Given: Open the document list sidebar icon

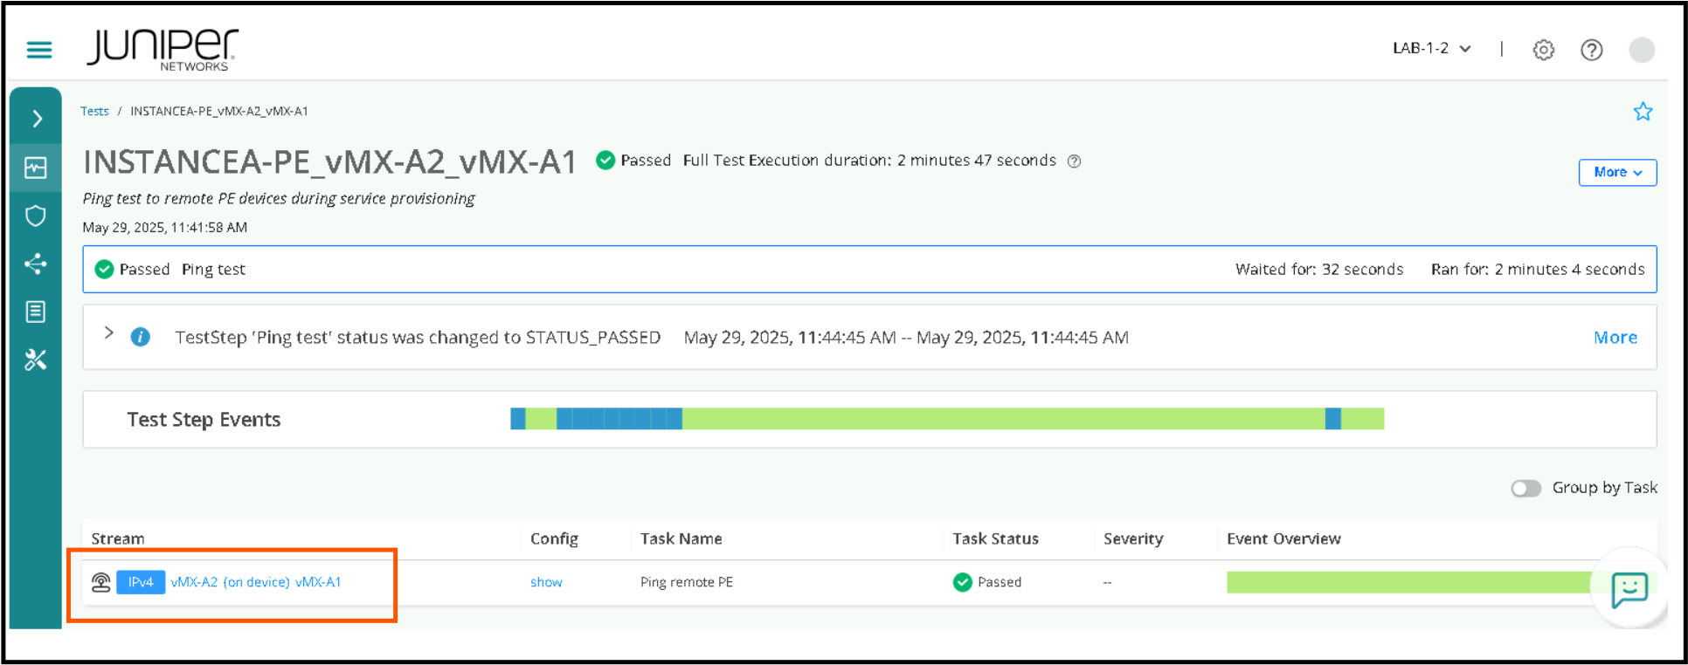Looking at the screenshot, I should click(x=36, y=312).
